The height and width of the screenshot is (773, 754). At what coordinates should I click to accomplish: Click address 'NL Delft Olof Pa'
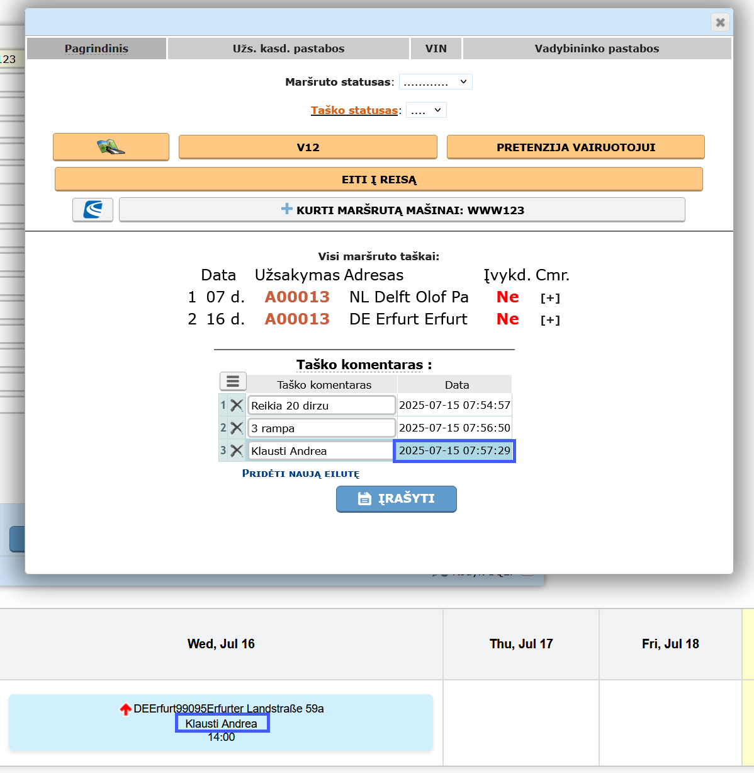coord(409,297)
